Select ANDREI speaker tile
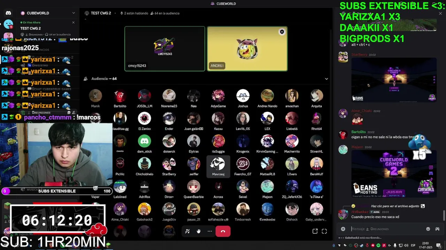This screenshot has width=446, height=250. pyautogui.click(x=247, y=49)
